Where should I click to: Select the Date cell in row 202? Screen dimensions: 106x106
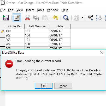[x=60, y=35]
